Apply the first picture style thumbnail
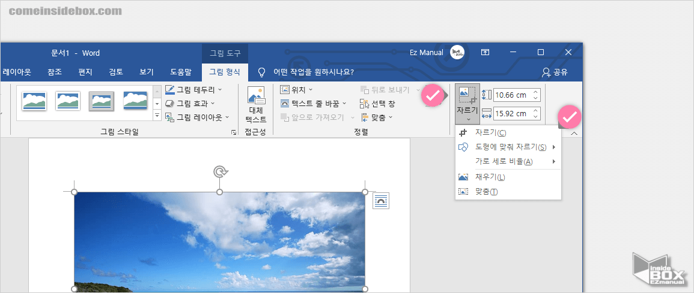Image resolution: width=694 pixels, height=293 pixels. tap(34, 101)
